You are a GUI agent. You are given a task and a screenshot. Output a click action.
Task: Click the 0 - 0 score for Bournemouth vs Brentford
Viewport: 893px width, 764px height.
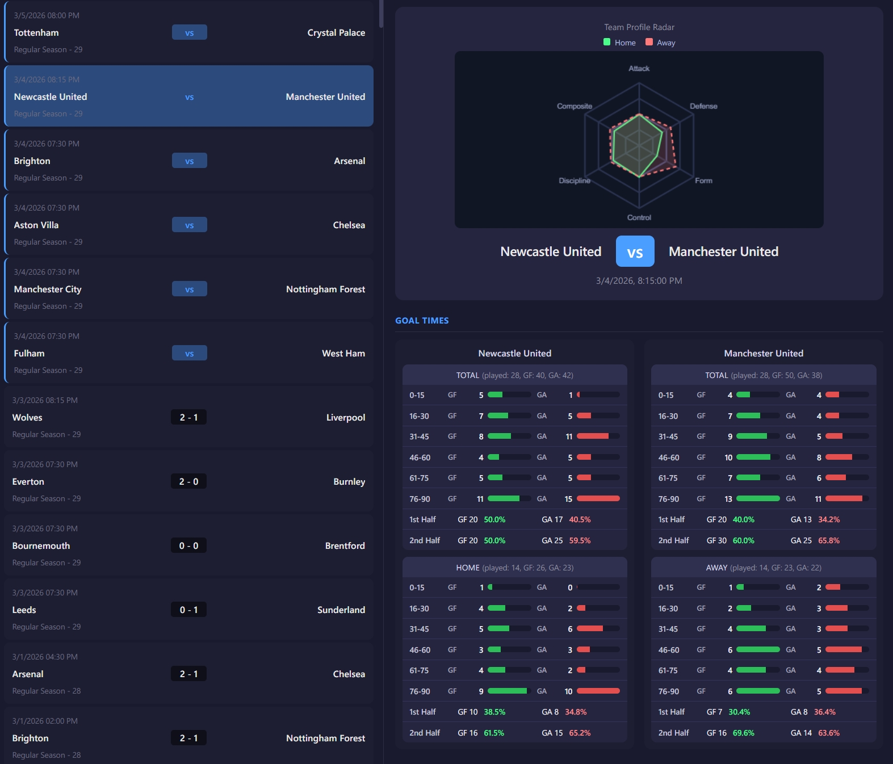(x=189, y=545)
